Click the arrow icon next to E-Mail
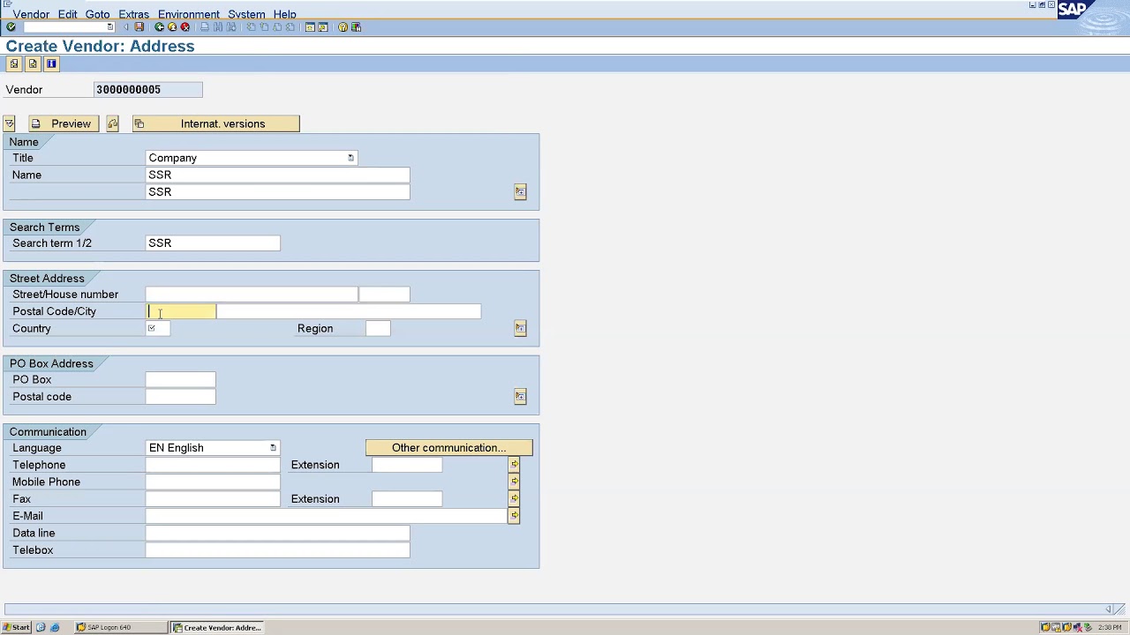Screen dimensions: 1130x635 (514, 516)
